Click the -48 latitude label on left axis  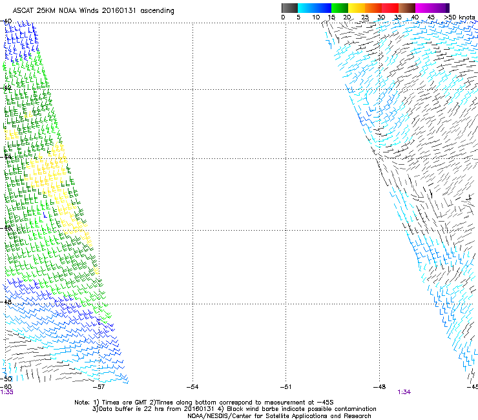pyautogui.click(x=6, y=302)
